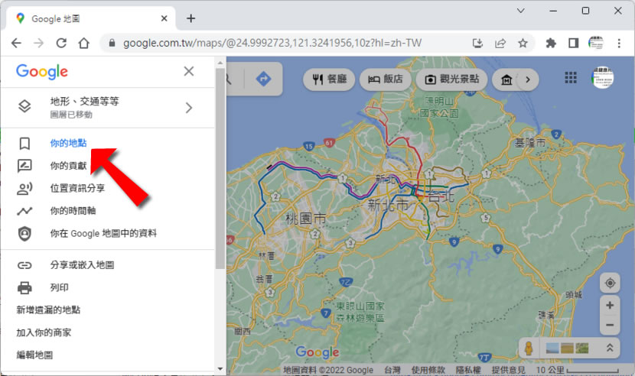Click the site lock icon in address bar
The height and width of the screenshot is (376, 635).
(x=112, y=43)
